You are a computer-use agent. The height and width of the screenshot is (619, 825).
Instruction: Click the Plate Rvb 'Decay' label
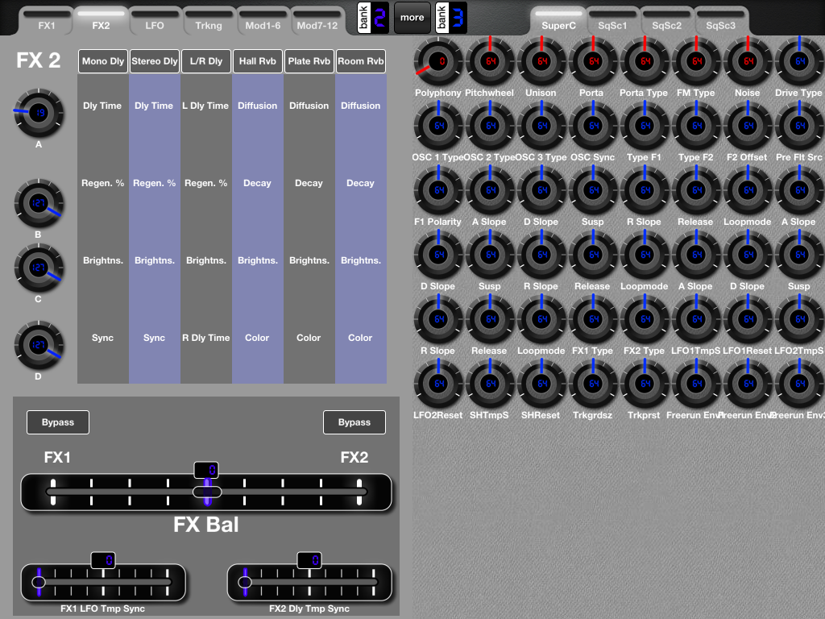point(309,183)
